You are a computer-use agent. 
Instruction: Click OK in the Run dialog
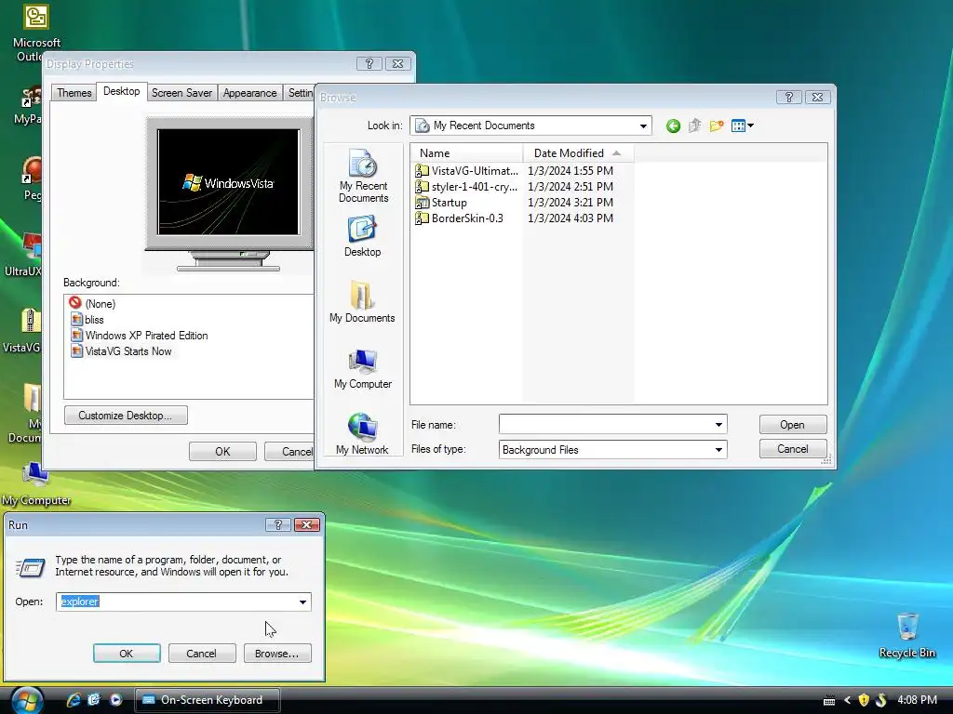127,654
